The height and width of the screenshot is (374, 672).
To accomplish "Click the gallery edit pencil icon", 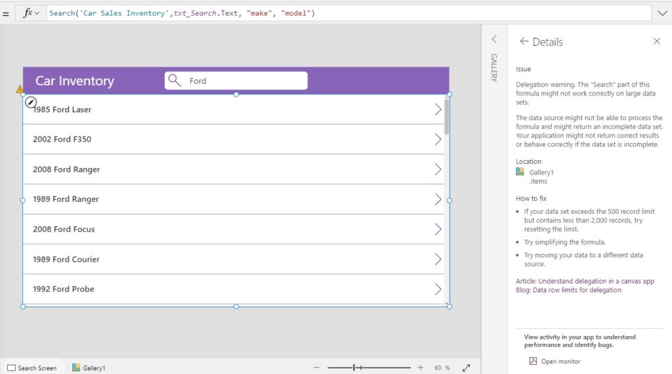I will (x=30, y=102).
